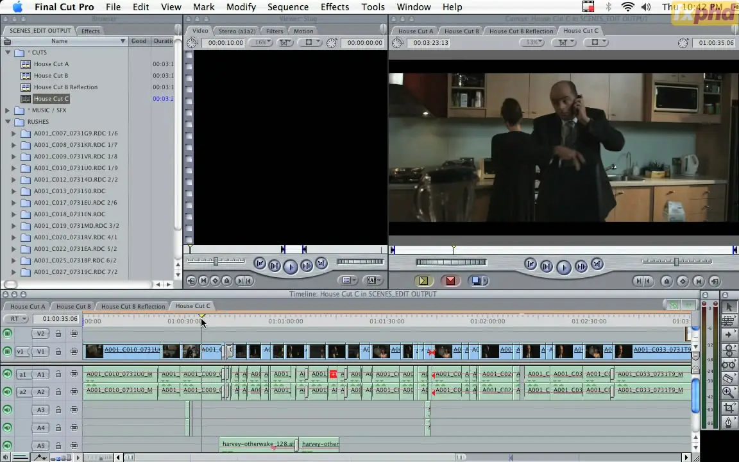Mute the A5 audio track
The height and width of the screenshot is (462, 739).
click(7, 445)
